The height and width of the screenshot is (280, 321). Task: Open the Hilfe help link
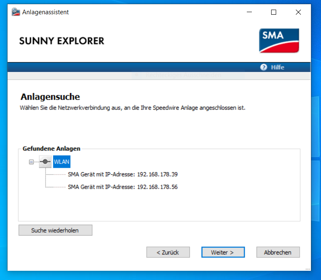click(277, 67)
